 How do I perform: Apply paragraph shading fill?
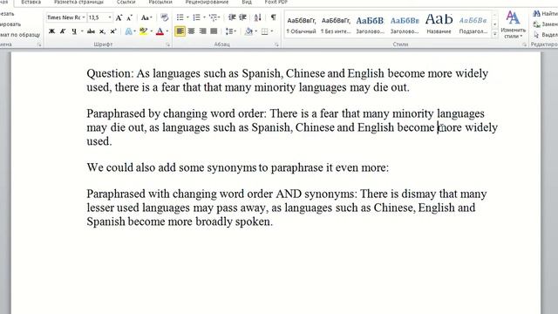point(248,31)
